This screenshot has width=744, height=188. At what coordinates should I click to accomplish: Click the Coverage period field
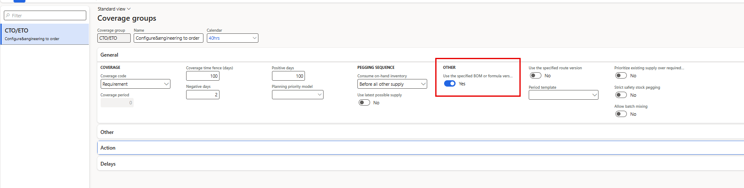[117, 103]
